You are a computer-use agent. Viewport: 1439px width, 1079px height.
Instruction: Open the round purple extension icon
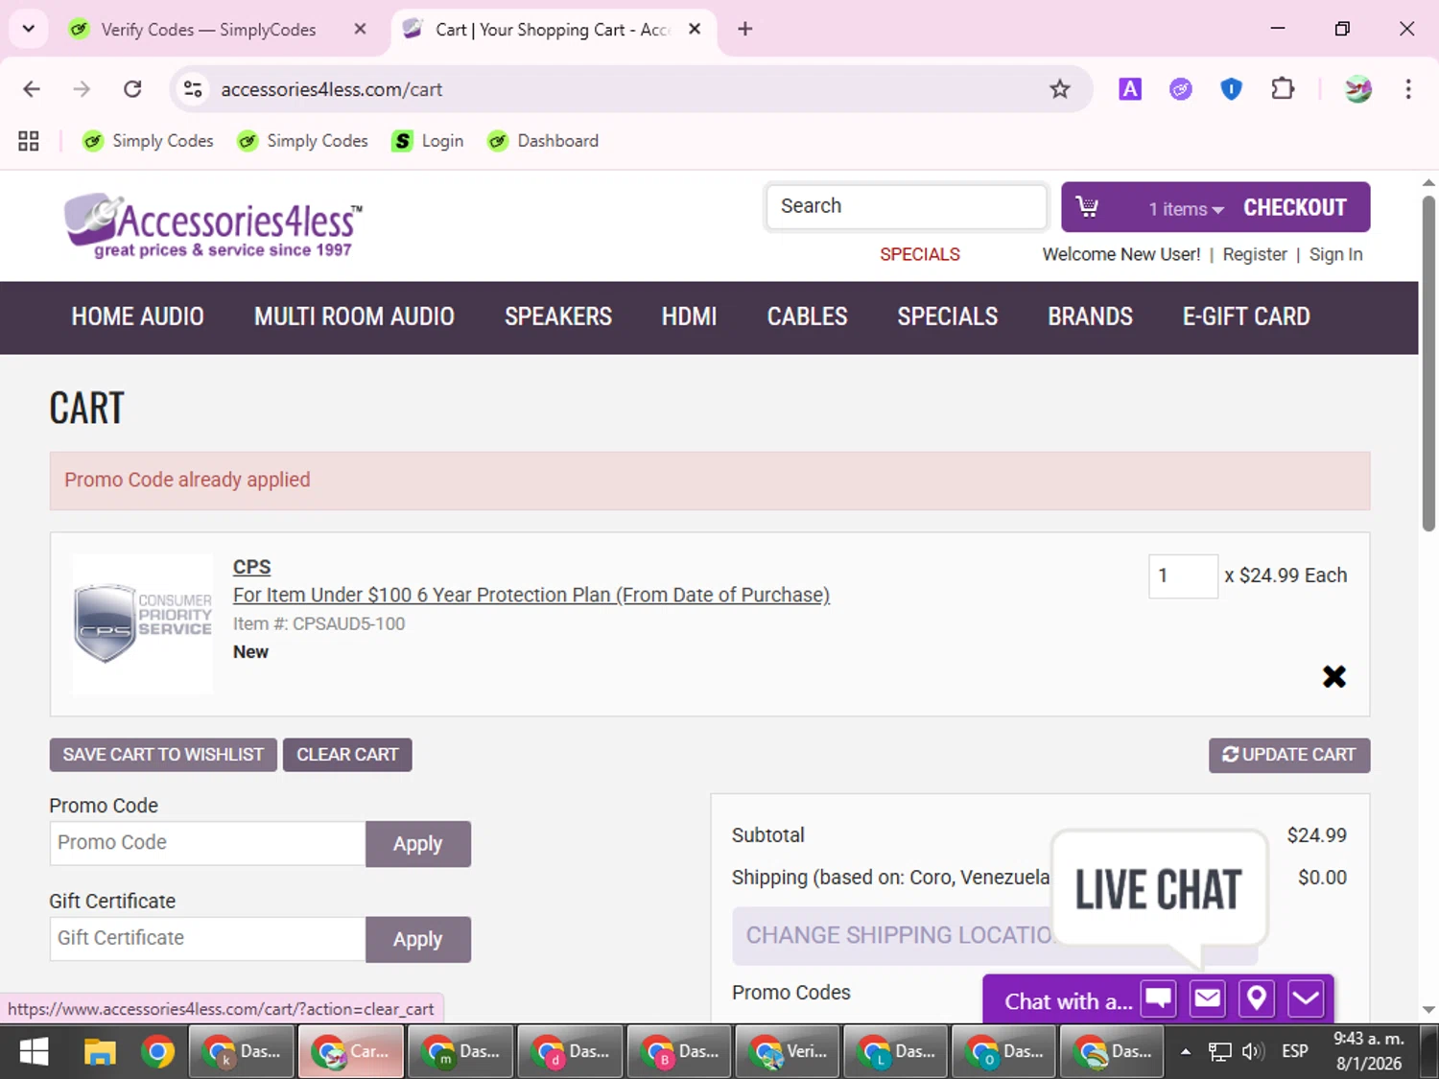pyautogui.click(x=1181, y=89)
